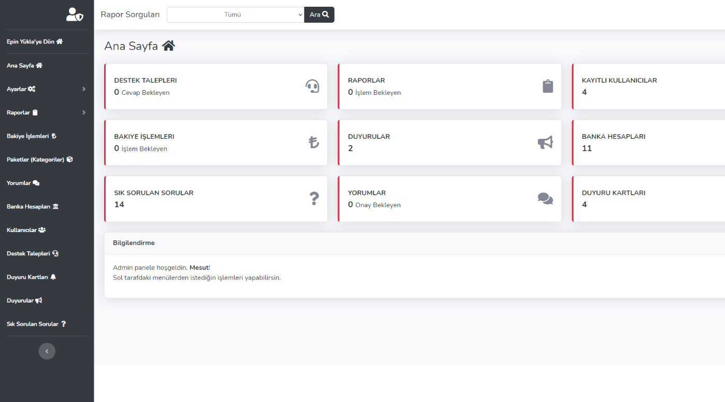The width and height of the screenshot is (725, 402).
Task: Expand the Raporlar sidebar submenu
Action: click(x=47, y=112)
